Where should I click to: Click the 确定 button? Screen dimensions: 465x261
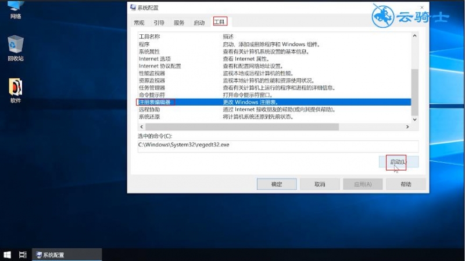point(277,184)
